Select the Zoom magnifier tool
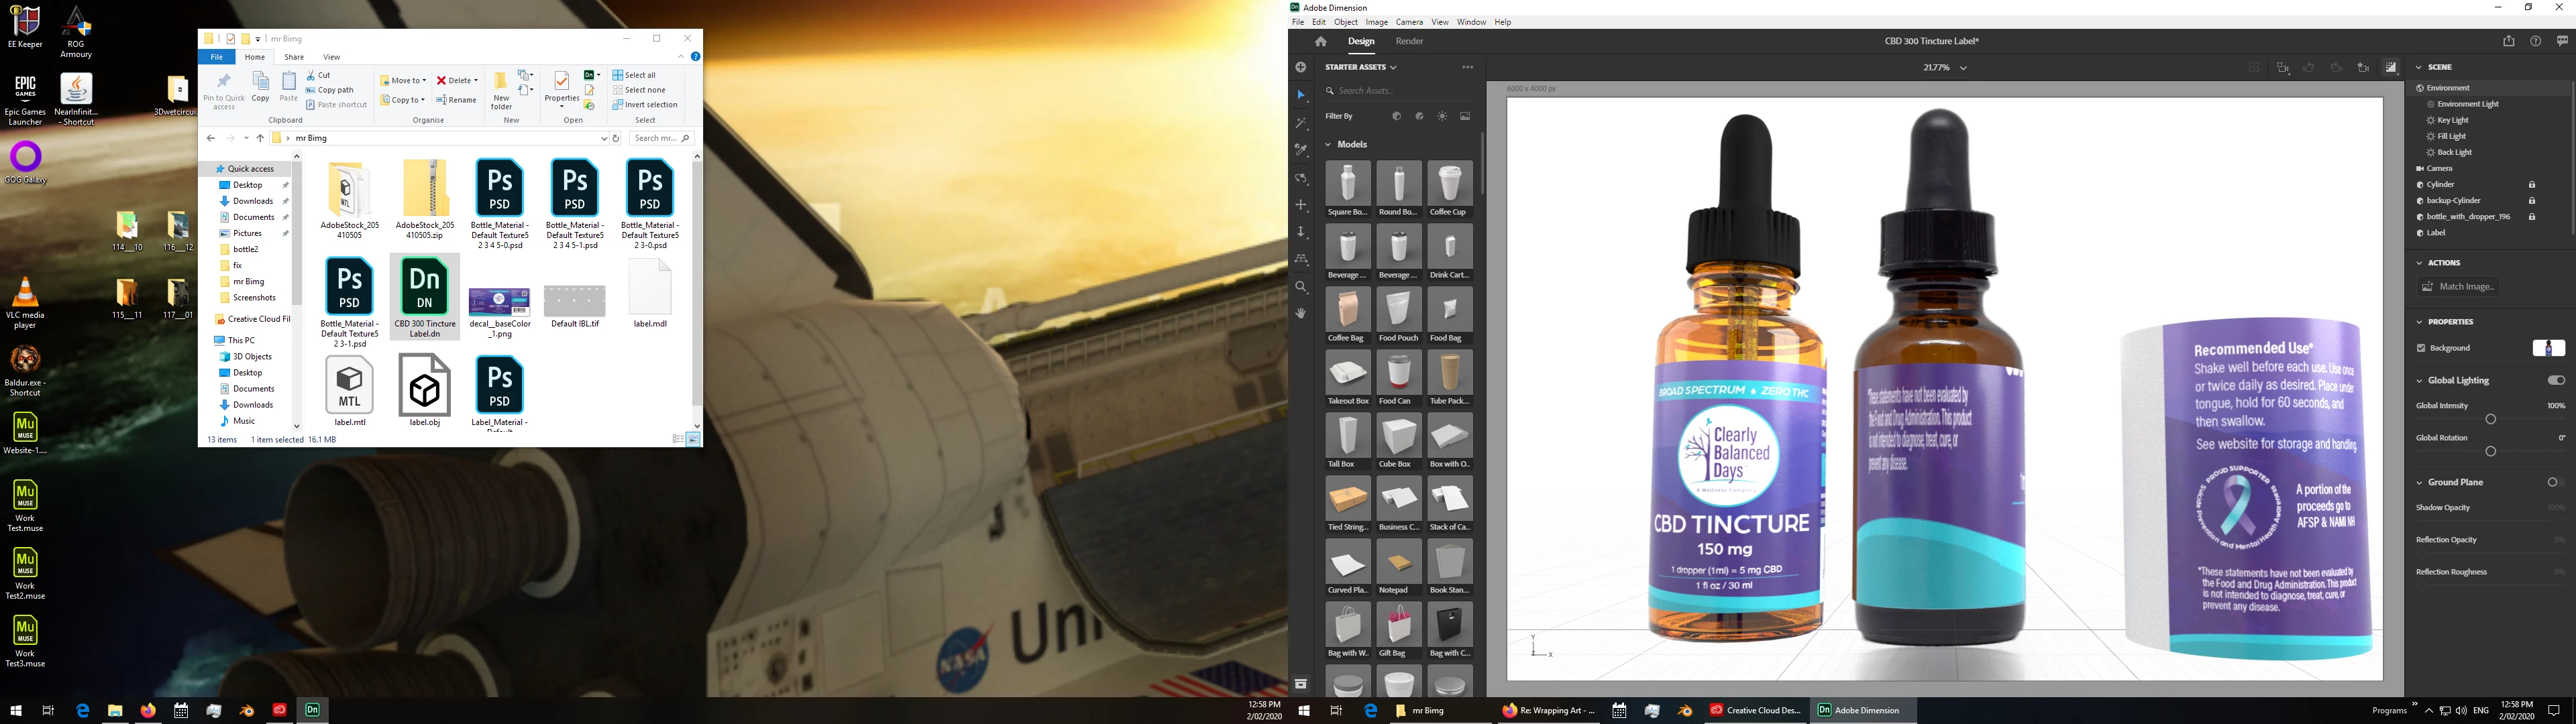The width and height of the screenshot is (2576, 724). pyautogui.click(x=1301, y=287)
